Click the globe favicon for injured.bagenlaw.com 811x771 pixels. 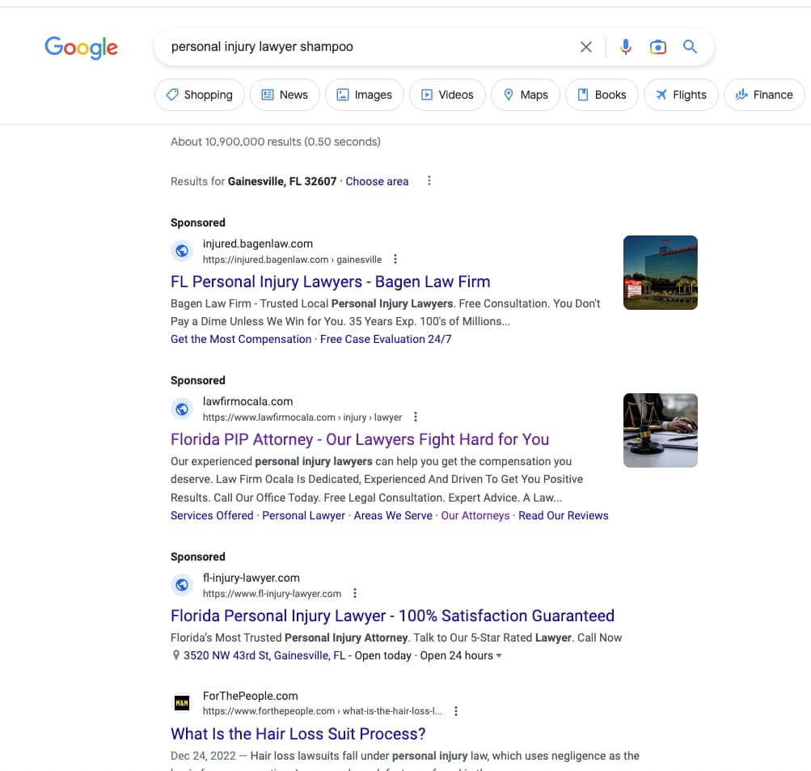[x=182, y=251]
